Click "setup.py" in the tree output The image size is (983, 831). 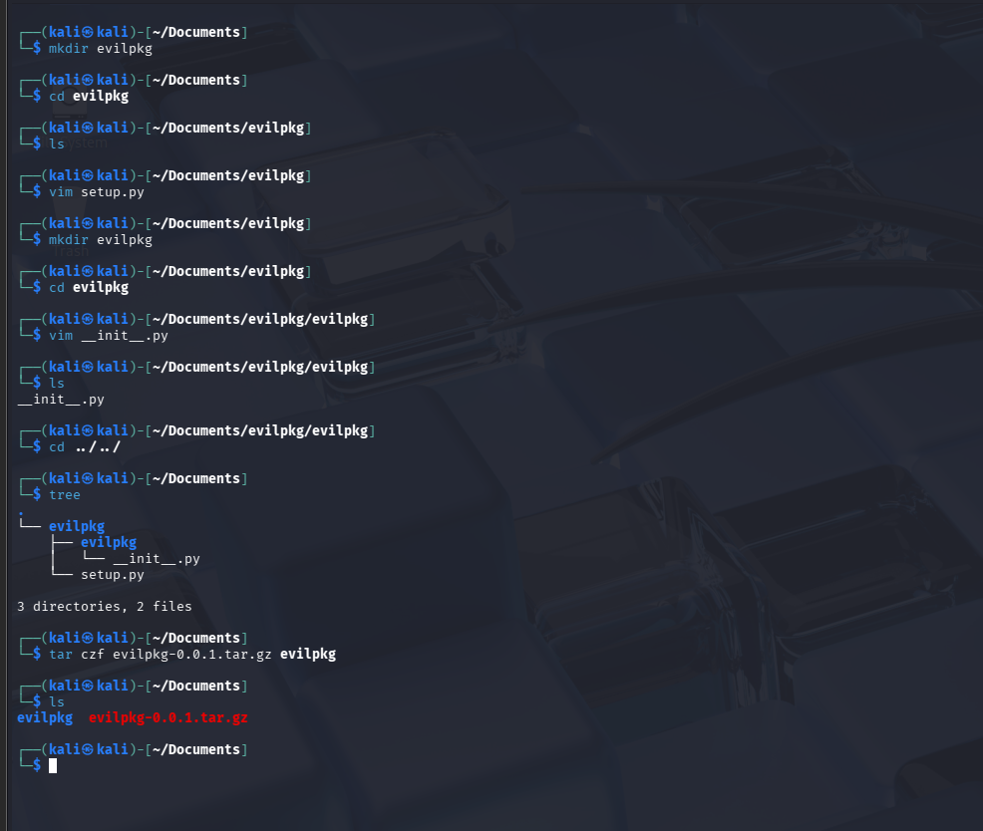point(113,575)
